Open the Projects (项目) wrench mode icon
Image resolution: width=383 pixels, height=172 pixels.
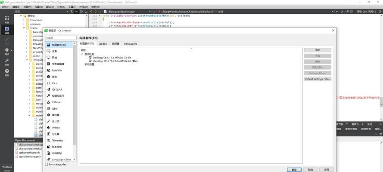7,62
